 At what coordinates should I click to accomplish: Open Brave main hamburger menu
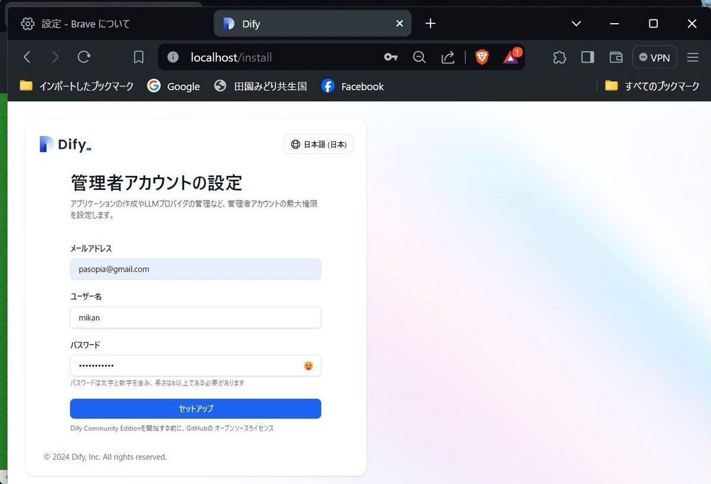tap(693, 57)
